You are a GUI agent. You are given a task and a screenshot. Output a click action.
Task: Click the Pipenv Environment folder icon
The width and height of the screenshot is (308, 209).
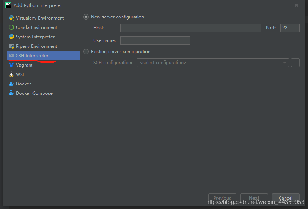tap(12, 46)
